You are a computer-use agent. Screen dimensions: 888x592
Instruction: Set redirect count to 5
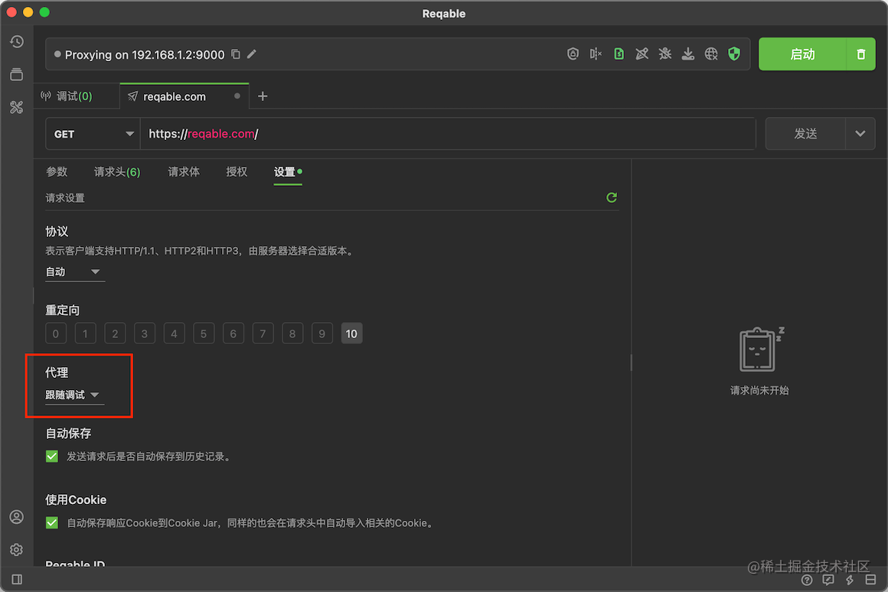(204, 333)
